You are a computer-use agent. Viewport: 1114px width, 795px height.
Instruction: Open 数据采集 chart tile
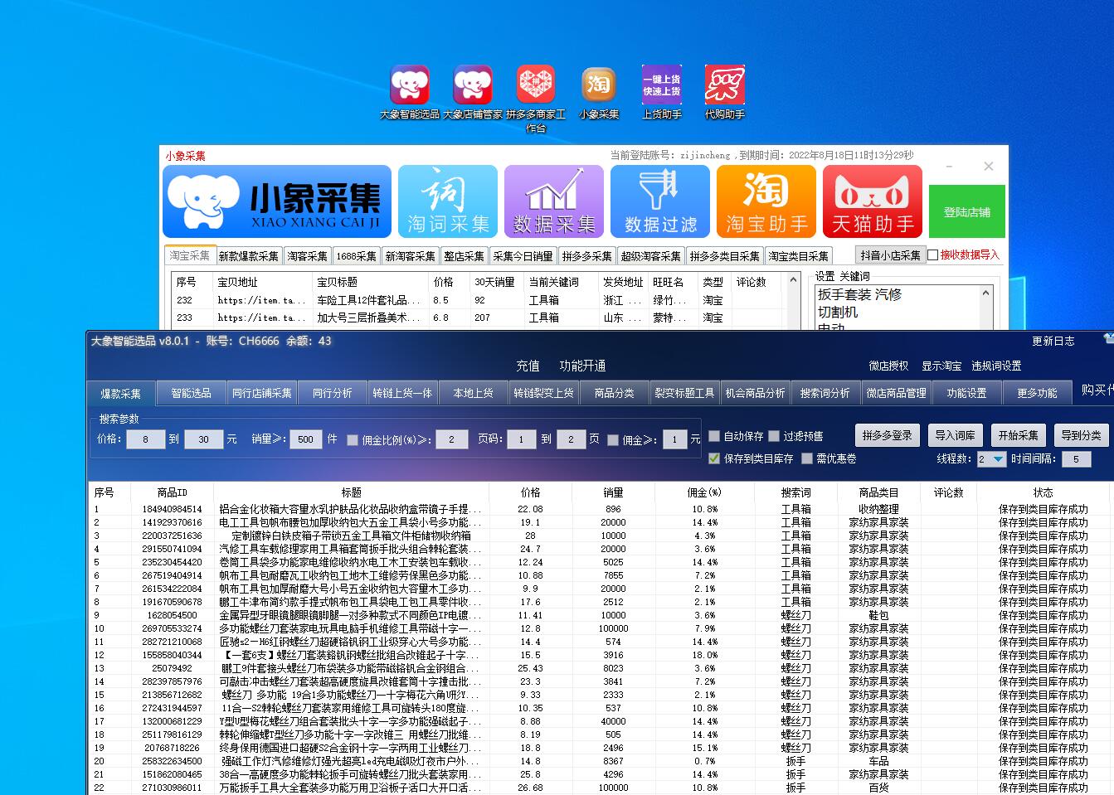point(554,201)
